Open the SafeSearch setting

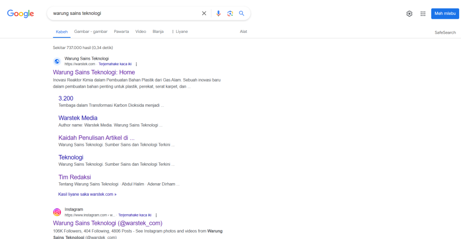[x=445, y=32]
